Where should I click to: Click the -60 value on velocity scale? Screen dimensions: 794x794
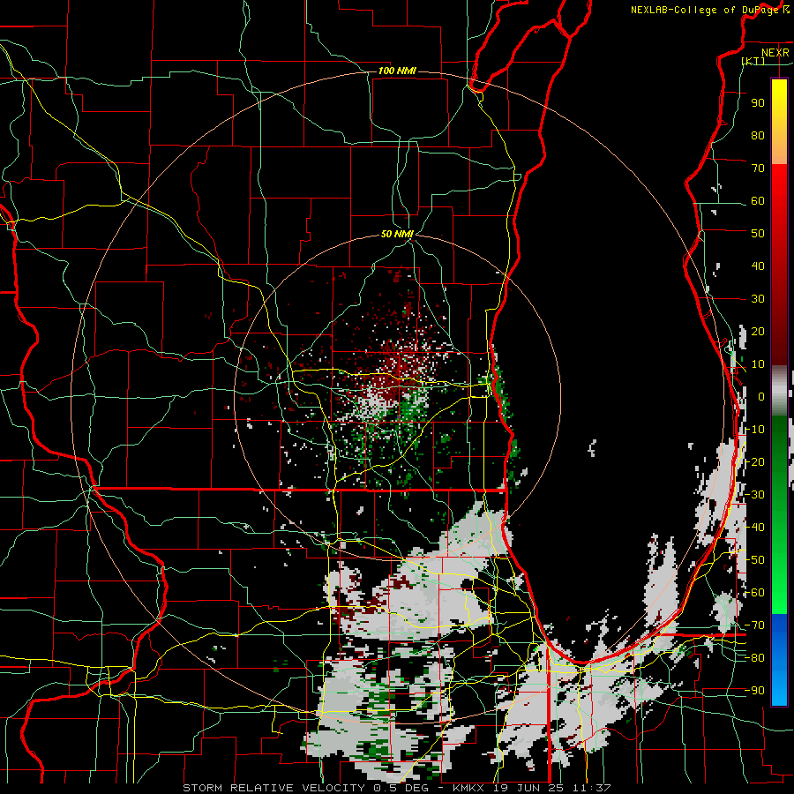754,593
